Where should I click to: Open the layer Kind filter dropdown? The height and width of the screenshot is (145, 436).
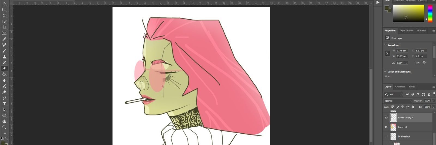(x=393, y=94)
